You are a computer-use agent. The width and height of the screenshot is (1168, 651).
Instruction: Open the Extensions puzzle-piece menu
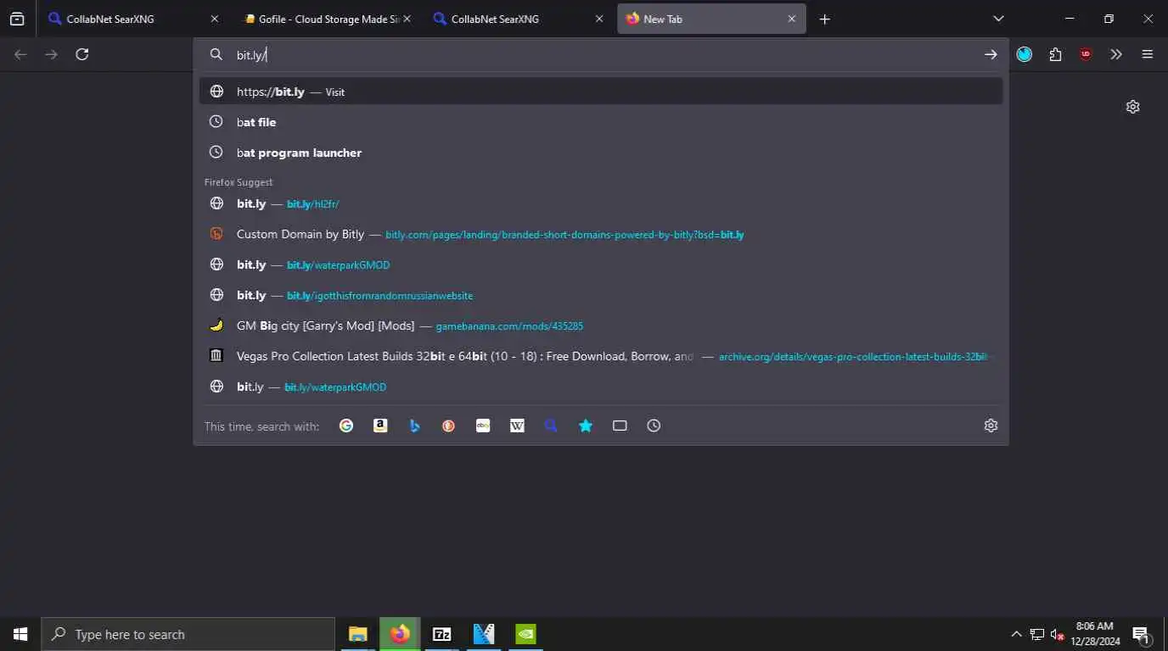(x=1055, y=54)
